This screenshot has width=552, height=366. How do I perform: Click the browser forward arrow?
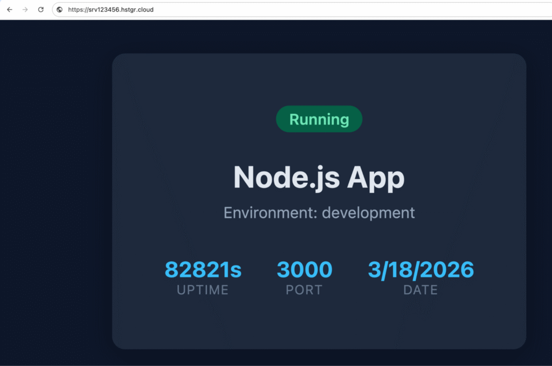tap(25, 9)
